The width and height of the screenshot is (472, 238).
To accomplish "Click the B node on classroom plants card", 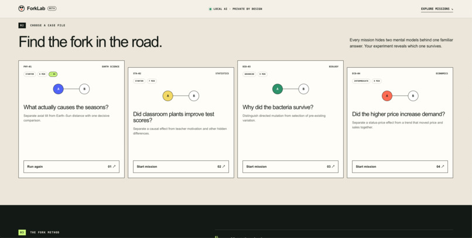I will click(194, 96).
